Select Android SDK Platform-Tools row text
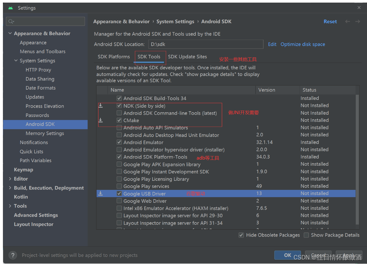 tap(155, 157)
